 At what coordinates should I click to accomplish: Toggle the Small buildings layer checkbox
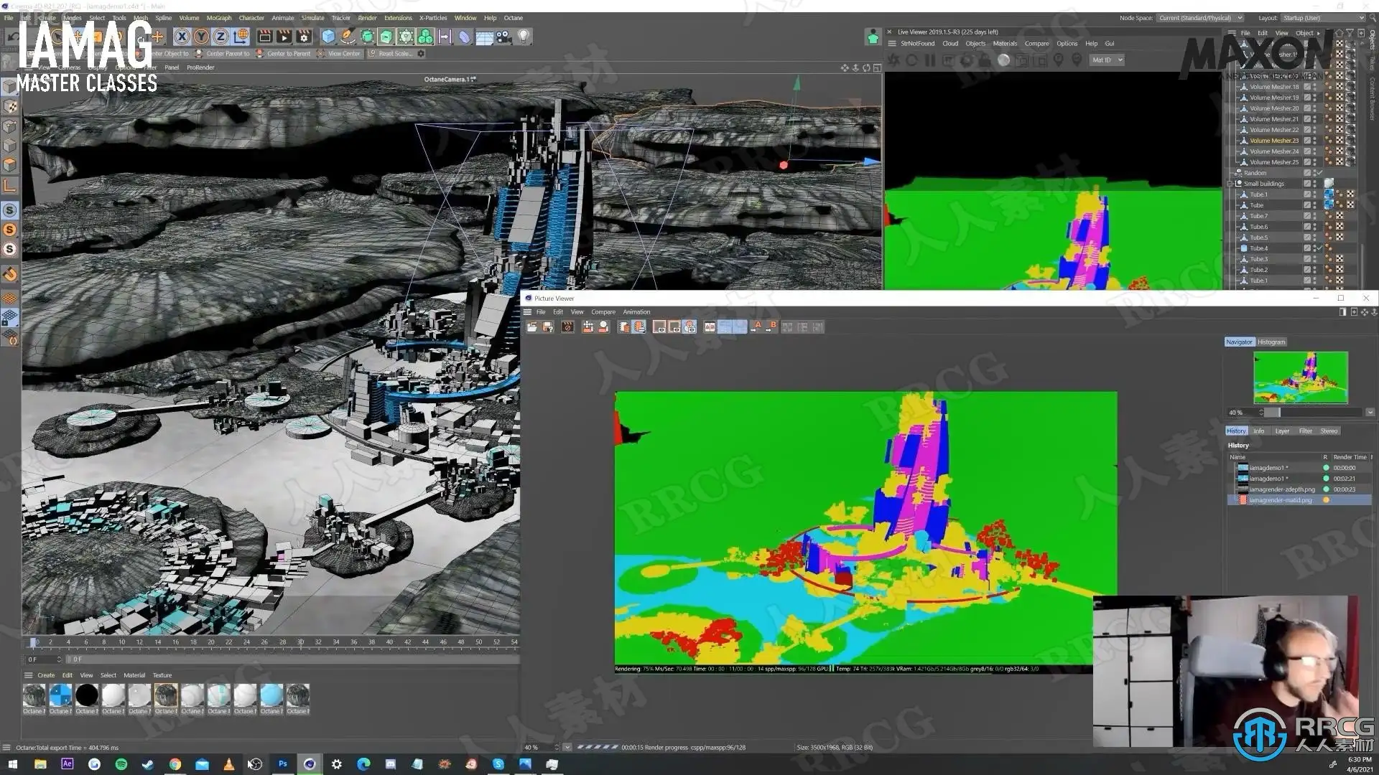click(x=1307, y=184)
